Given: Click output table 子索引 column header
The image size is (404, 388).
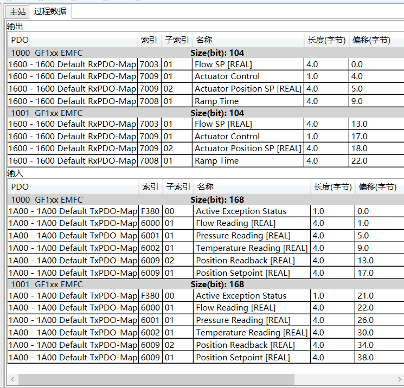Looking at the screenshot, I should (177, 40).
